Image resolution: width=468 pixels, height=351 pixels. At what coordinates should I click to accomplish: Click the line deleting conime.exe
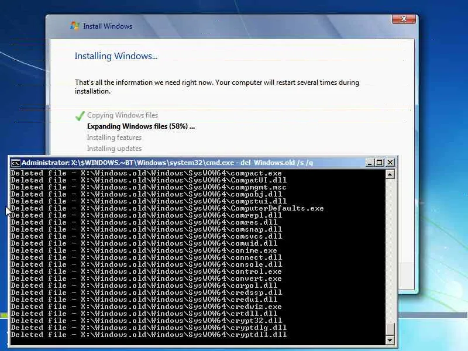(144, 250)
